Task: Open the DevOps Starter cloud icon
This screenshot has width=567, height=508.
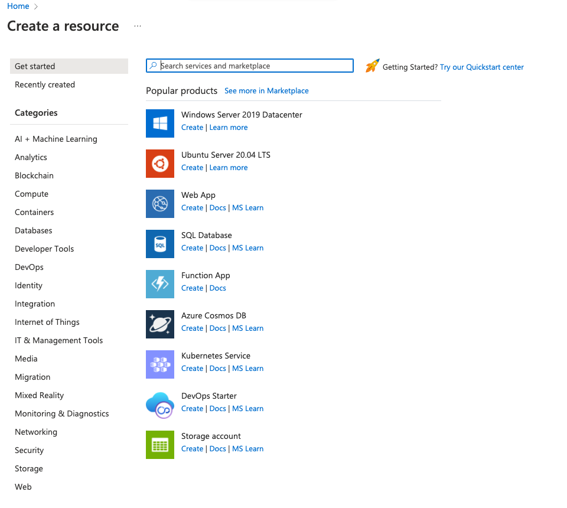Action: (160, 405)
